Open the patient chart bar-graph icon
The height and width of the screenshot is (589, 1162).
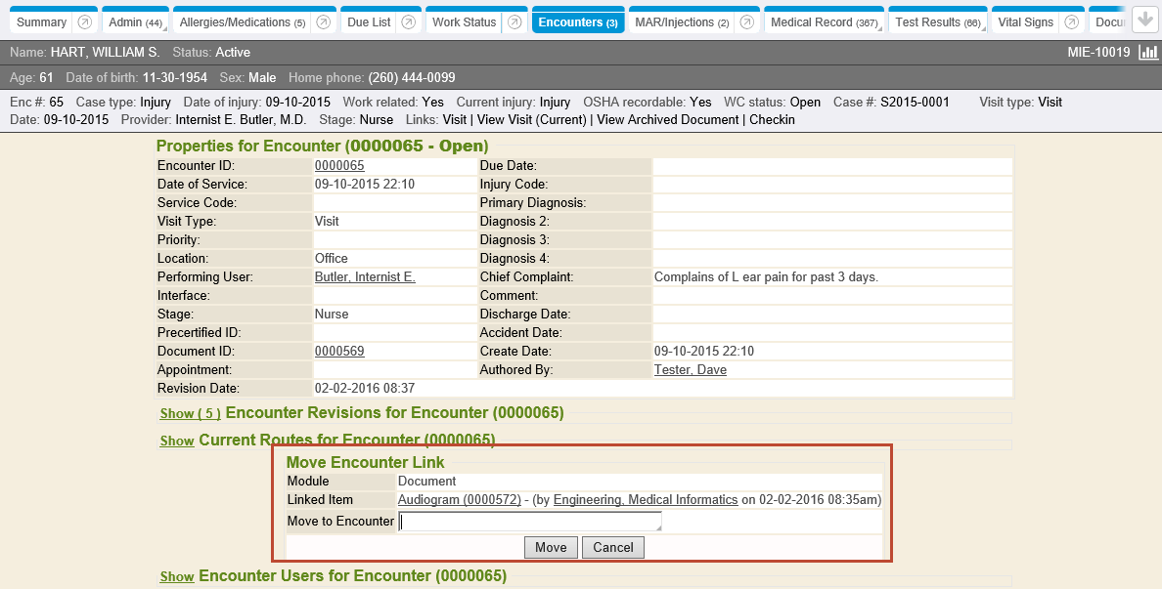pyautogui.click(x=1148, y=52)
